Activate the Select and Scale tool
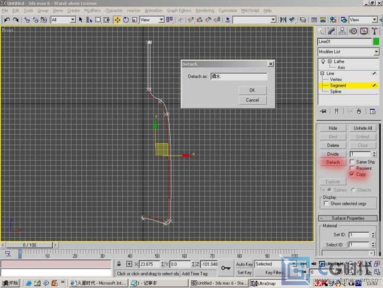The image size is (383, 288). click(x=135, y=20)
